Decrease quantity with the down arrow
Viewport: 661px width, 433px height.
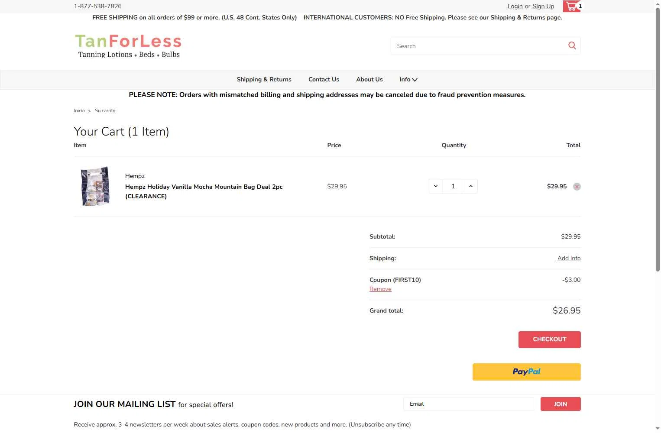436,186
